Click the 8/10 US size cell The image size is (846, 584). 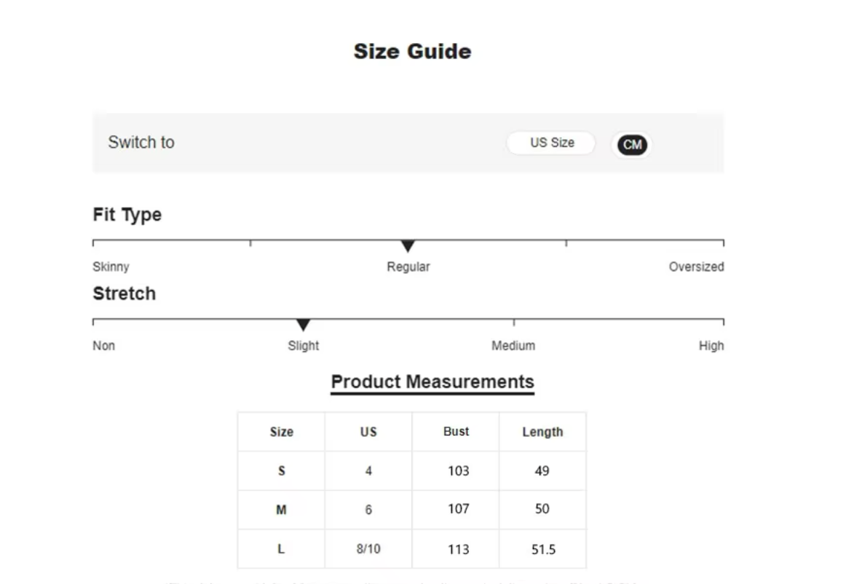(x=368, y=549)
